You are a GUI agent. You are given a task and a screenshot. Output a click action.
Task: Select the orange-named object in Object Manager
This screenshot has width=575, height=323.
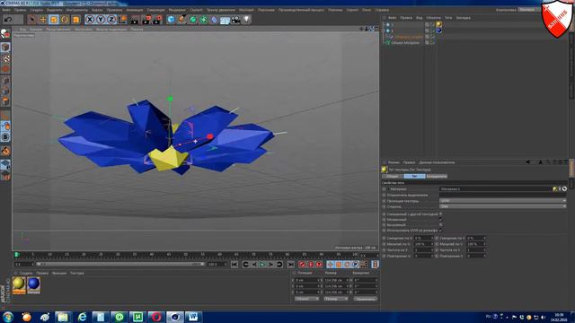click(x=408, y=37)
